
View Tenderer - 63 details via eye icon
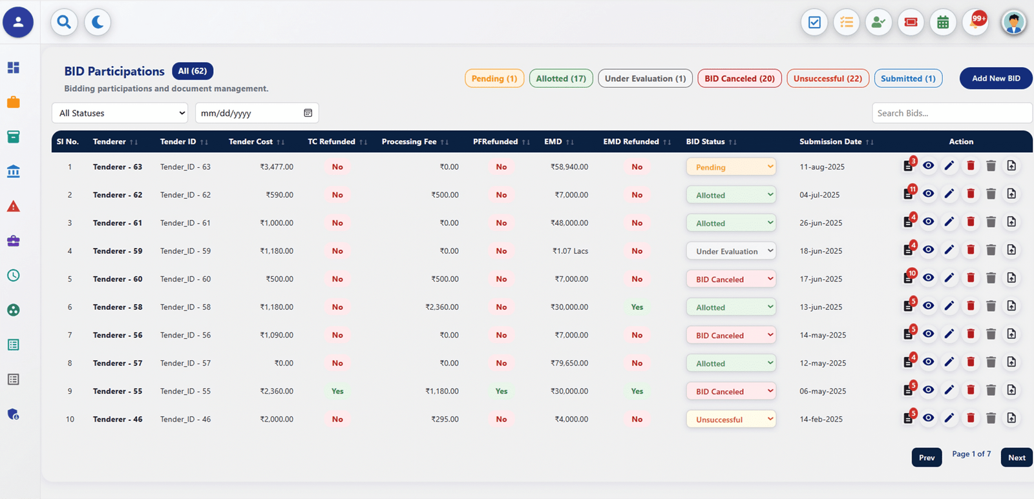pos(928,166)
